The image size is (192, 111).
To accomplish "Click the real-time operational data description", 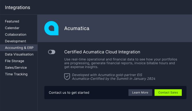I will click(x=121, y=63).
